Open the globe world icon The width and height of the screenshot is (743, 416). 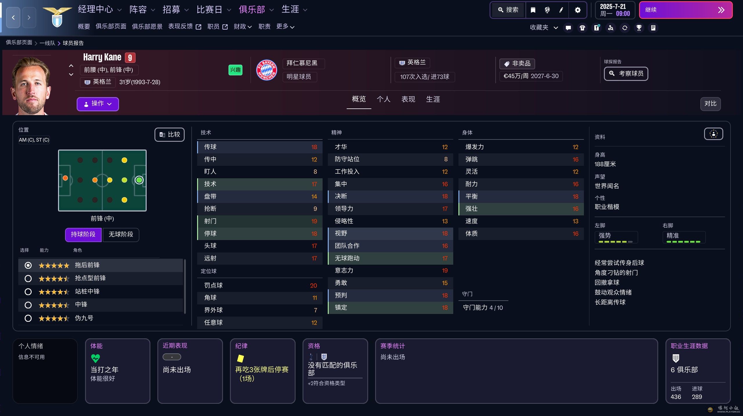[547, 10]
